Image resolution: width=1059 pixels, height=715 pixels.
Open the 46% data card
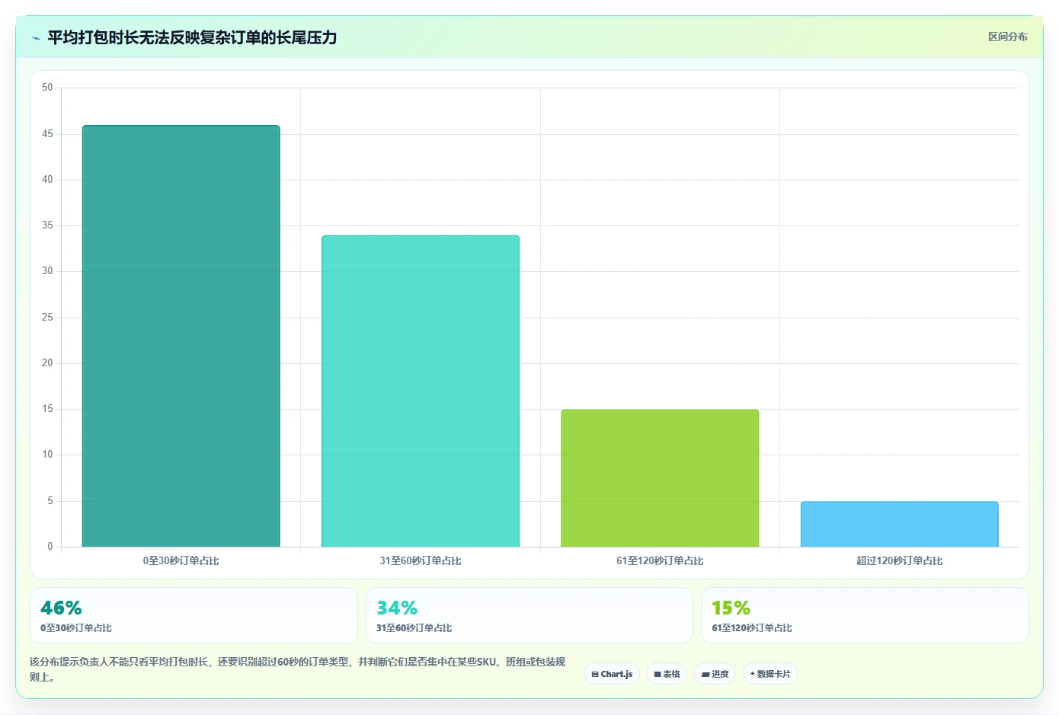(x=194, y=615)
